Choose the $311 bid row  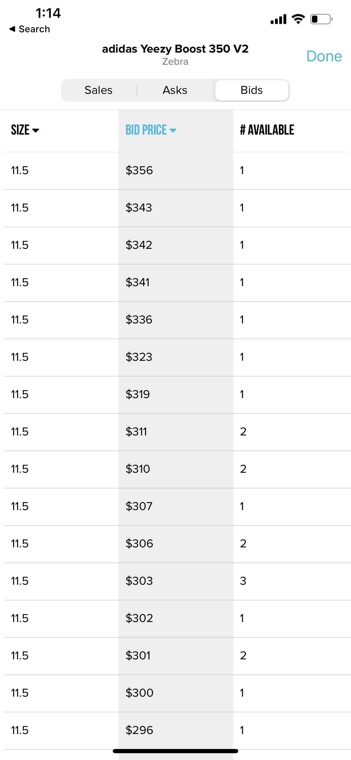[x=175, y=432]
